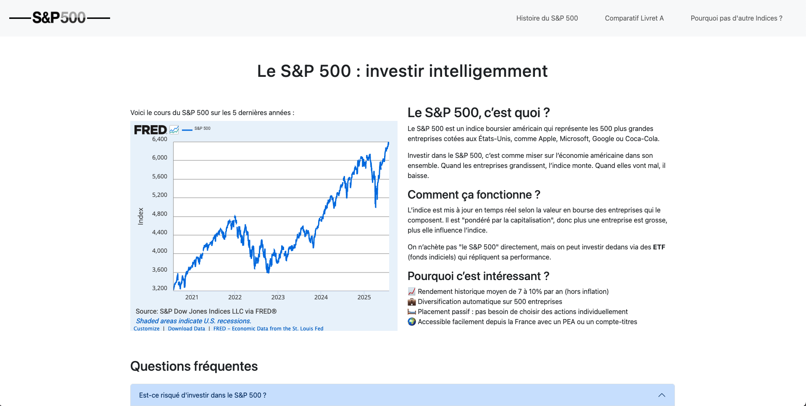Collapse the FAQ chevron arrow
Image resolution: width=806 pixels, height=406 pixels.
661,395
